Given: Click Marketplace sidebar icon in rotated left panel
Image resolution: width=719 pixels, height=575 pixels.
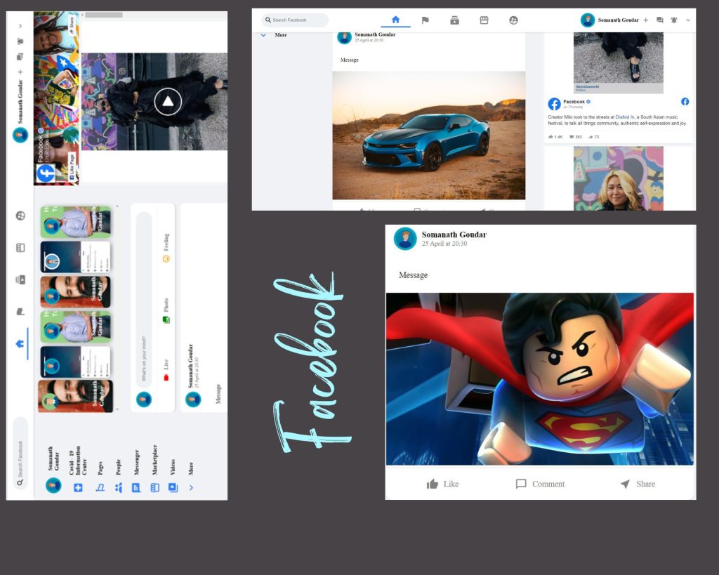Looking at the screenshot, I should pos(155,487).
